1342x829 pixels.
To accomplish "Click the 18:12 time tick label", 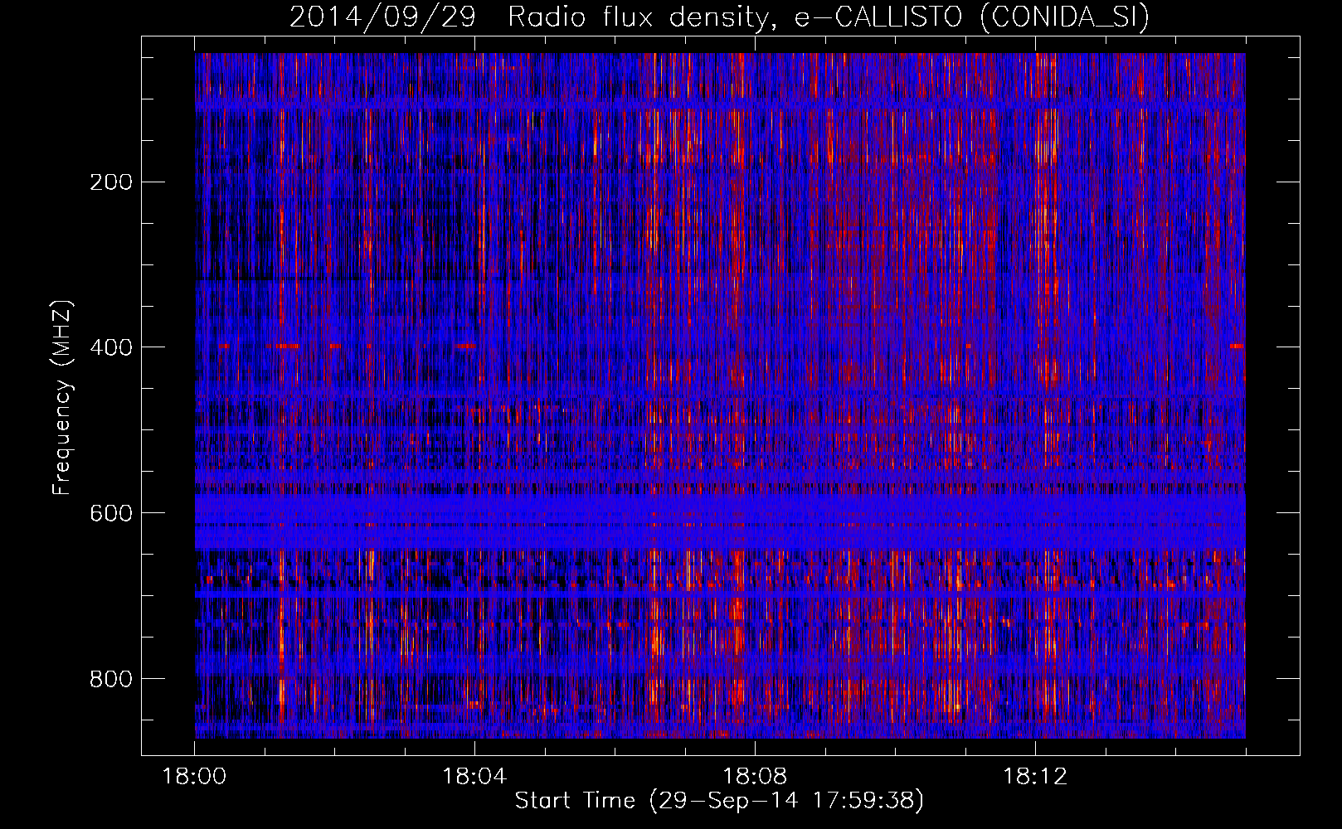I will [x=1034, y=777].
